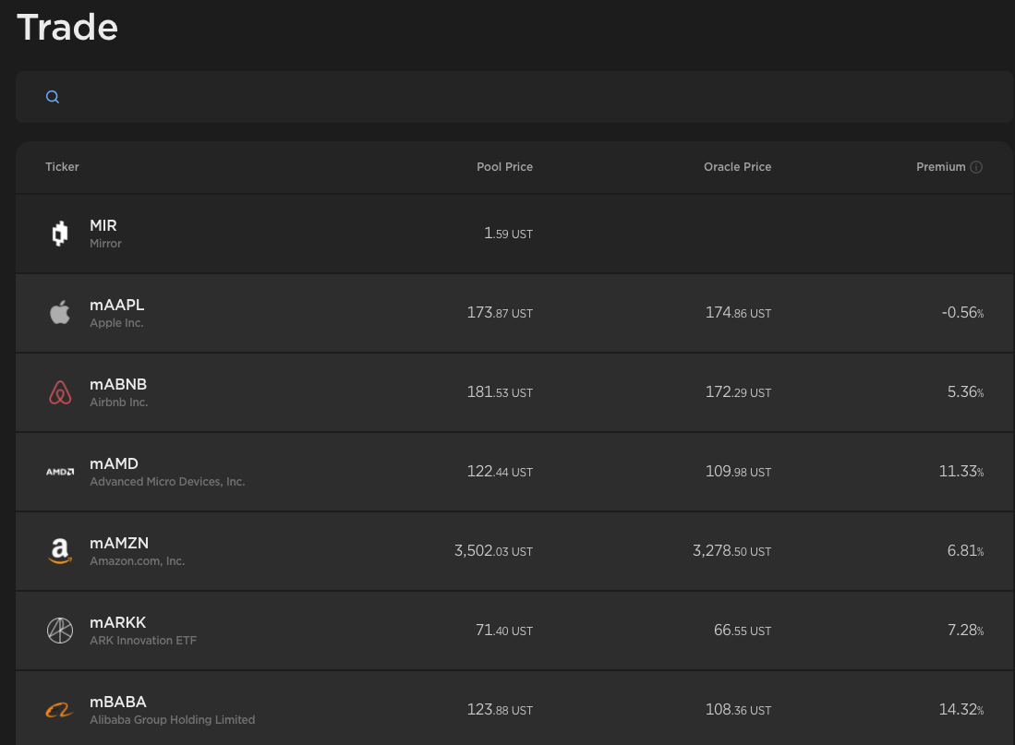Click the 7.28% premium value
1015x745 pixels.
(x=965, y=631)
